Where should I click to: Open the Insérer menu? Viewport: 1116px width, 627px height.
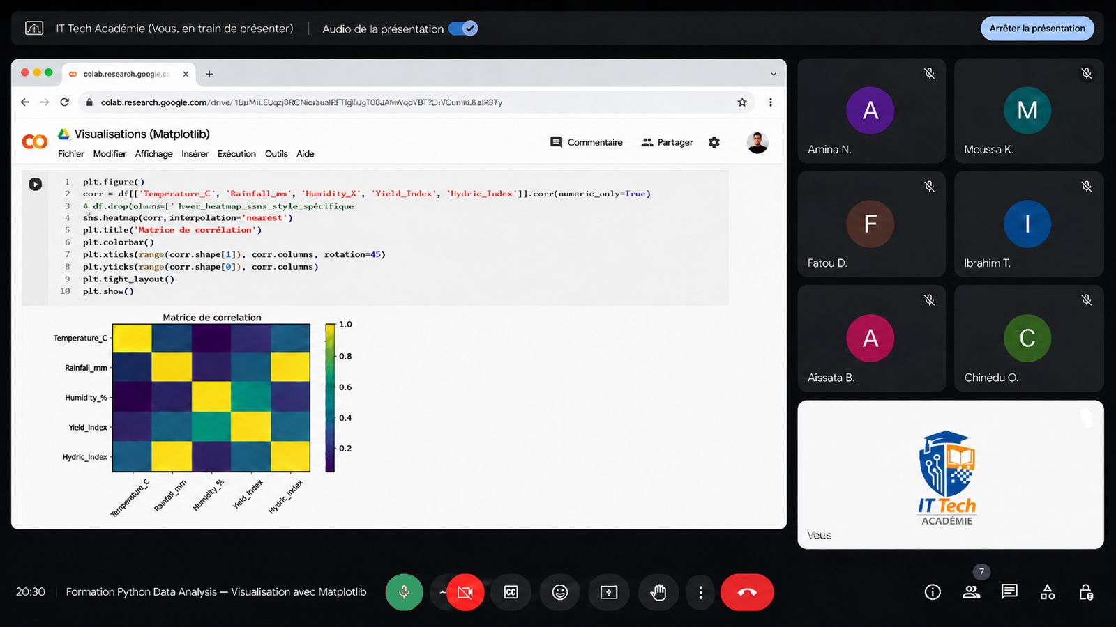(x=195, y=154)
